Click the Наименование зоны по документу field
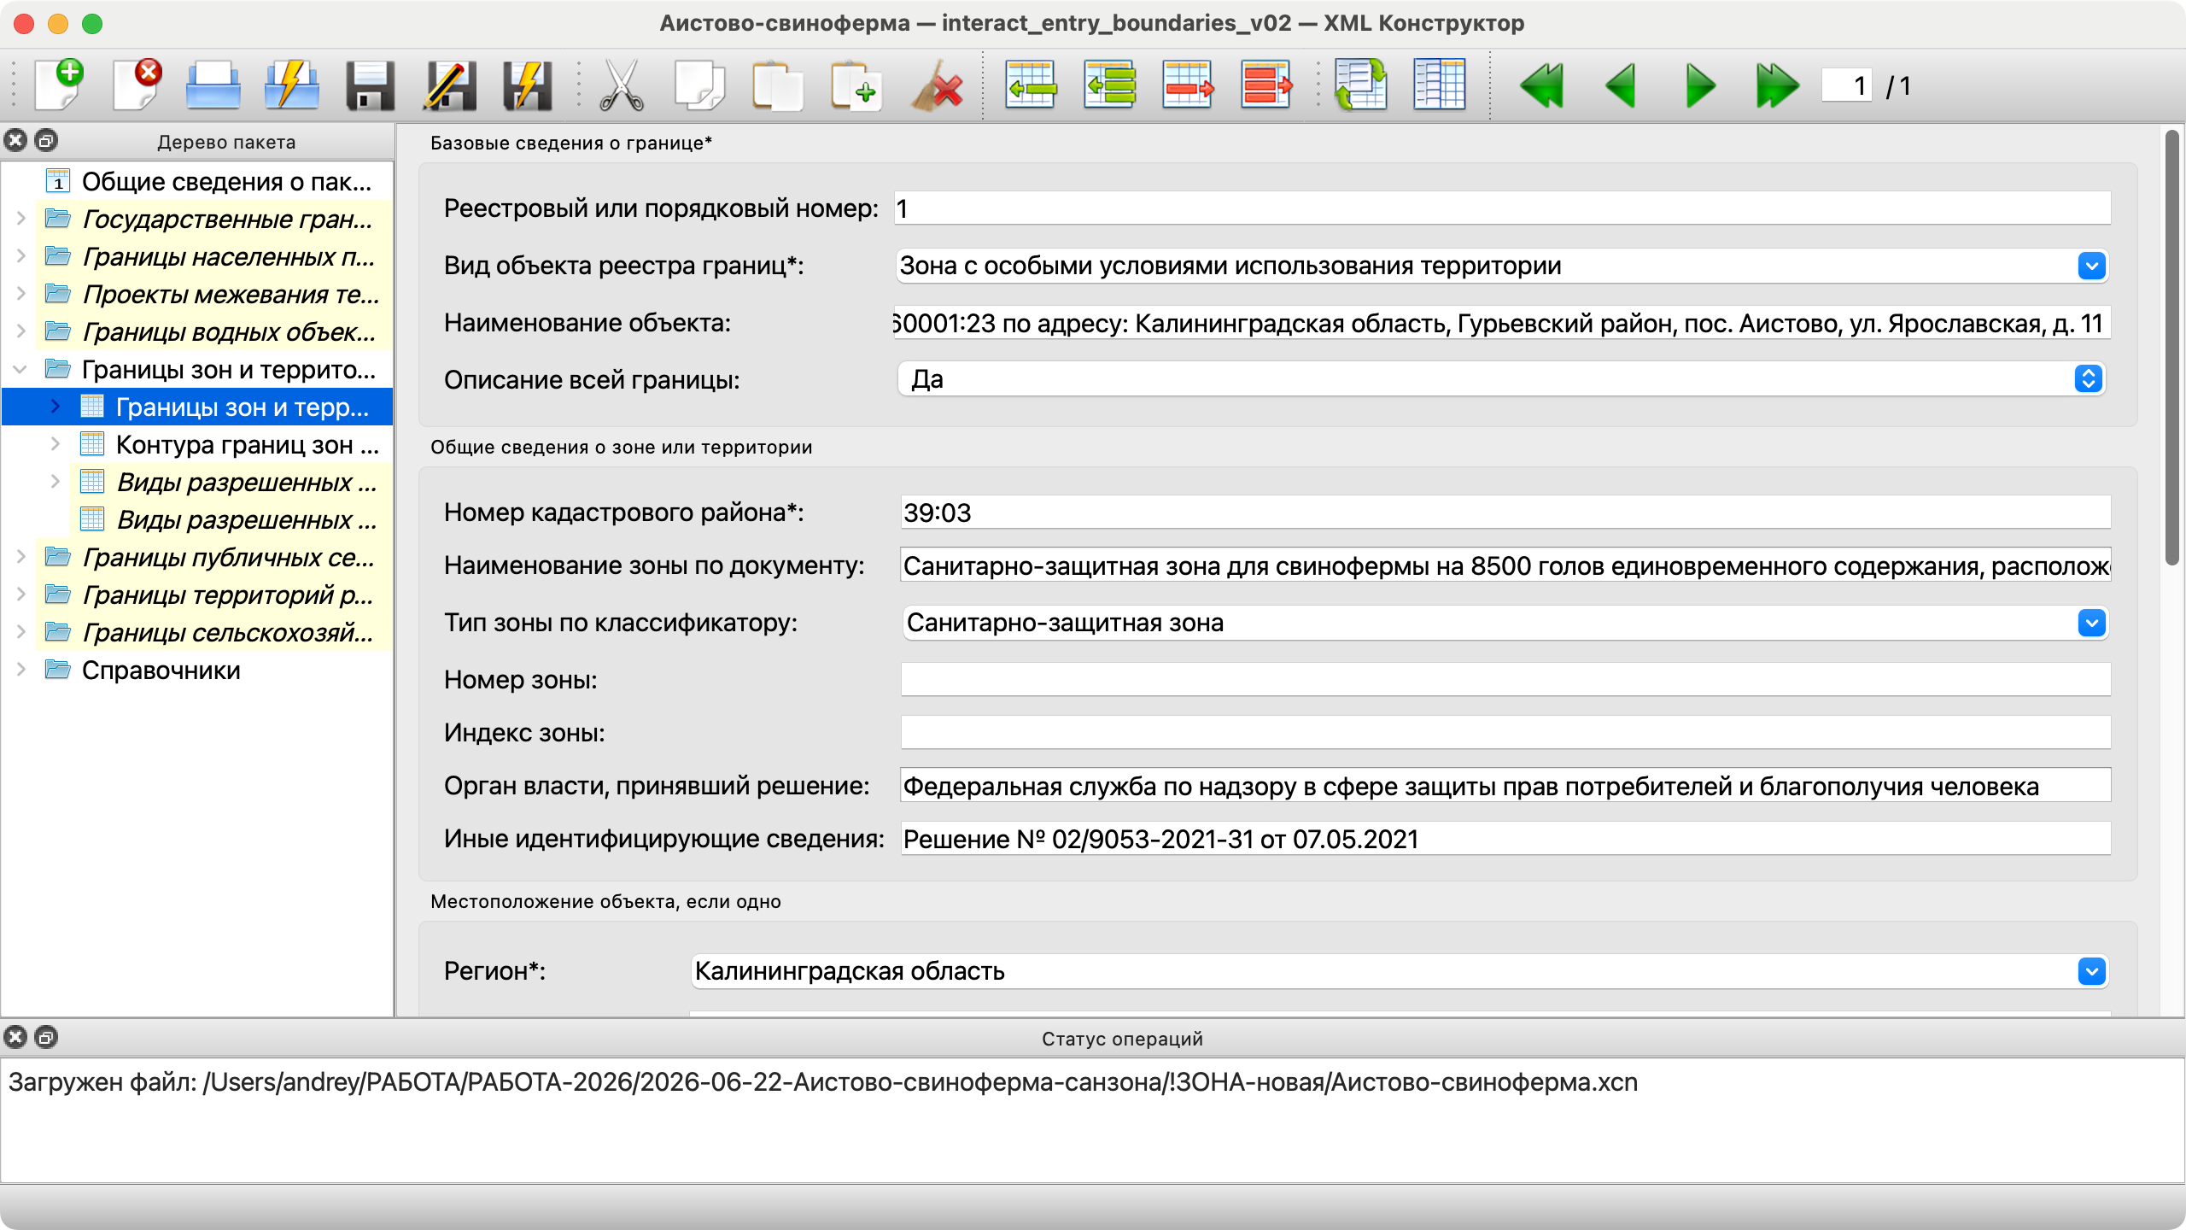Viewport: 2186px width, 1230px height. tap(1505, 565)
